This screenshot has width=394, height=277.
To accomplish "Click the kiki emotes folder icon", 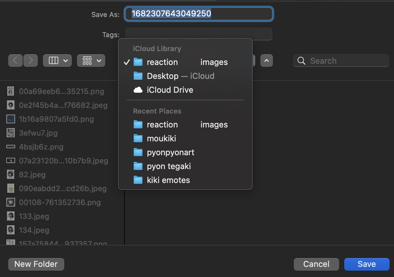I will 138,180.
